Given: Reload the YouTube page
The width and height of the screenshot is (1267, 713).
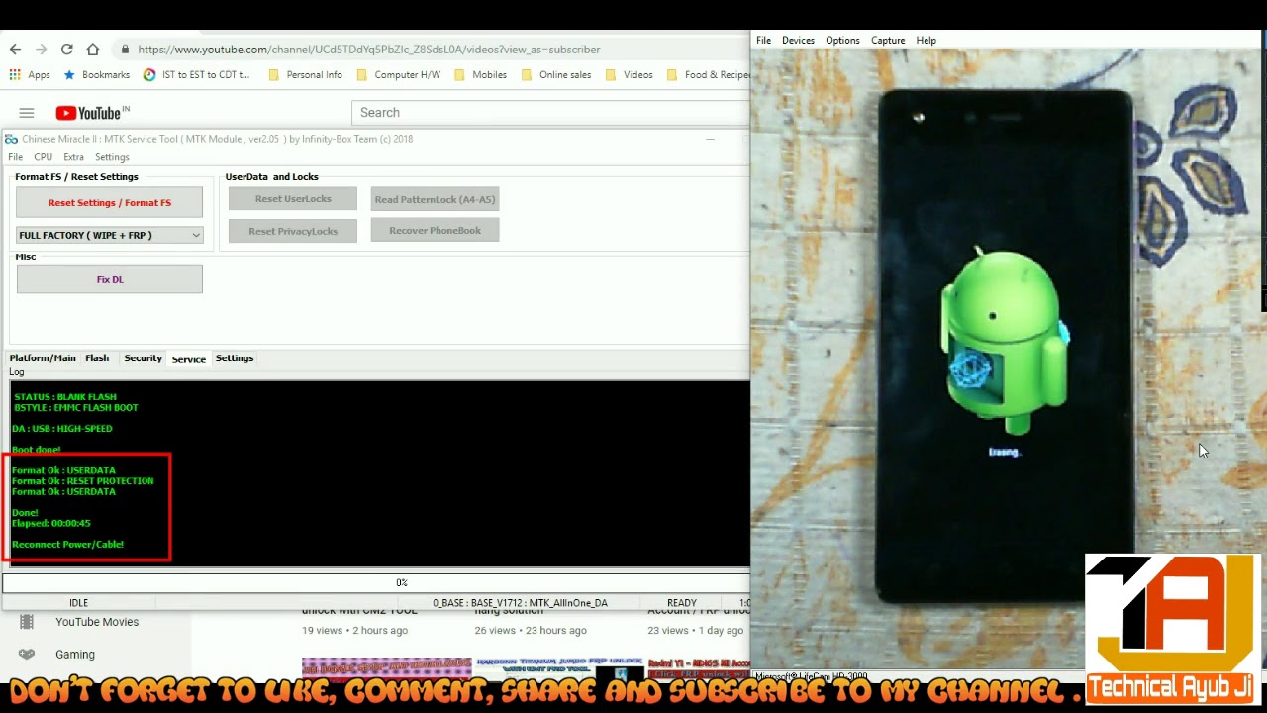Looking at the screenshot, I should (x=66, y=49).
